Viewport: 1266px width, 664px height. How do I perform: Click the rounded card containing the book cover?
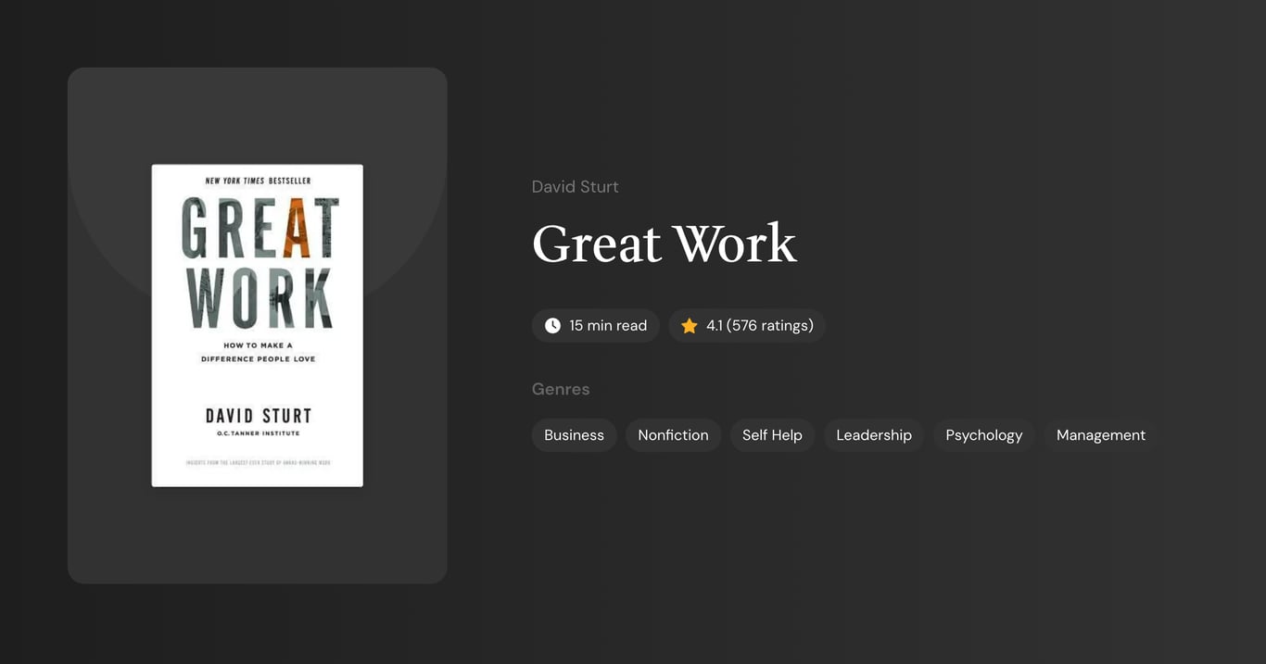[x=257, y=537]
